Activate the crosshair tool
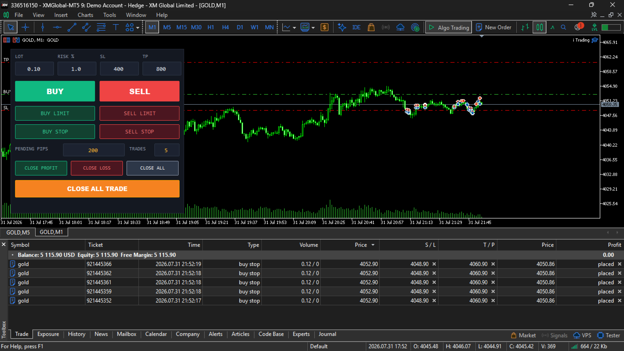624x351 pixels. point(25,27)
